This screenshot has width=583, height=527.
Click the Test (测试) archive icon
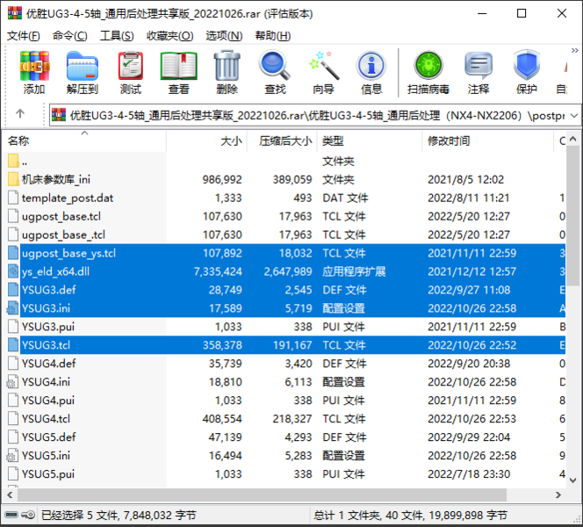131,66
